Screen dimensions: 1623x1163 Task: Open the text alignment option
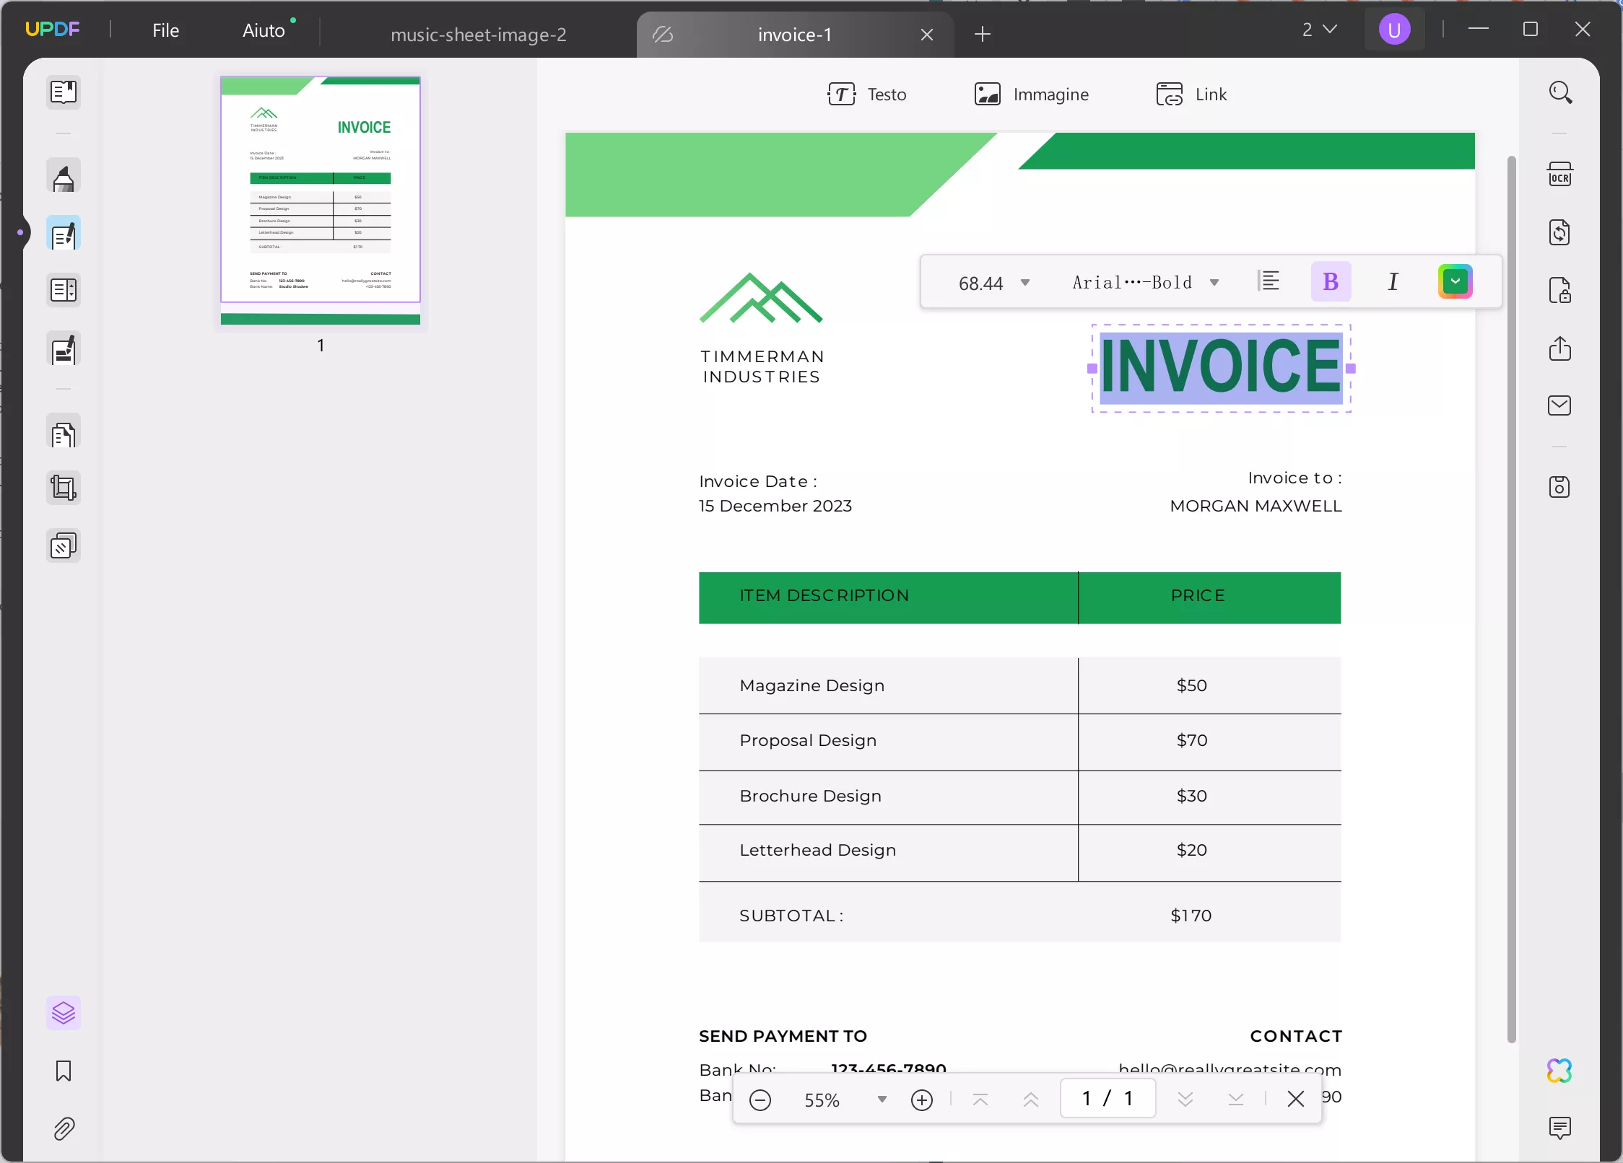(1269, 281)
